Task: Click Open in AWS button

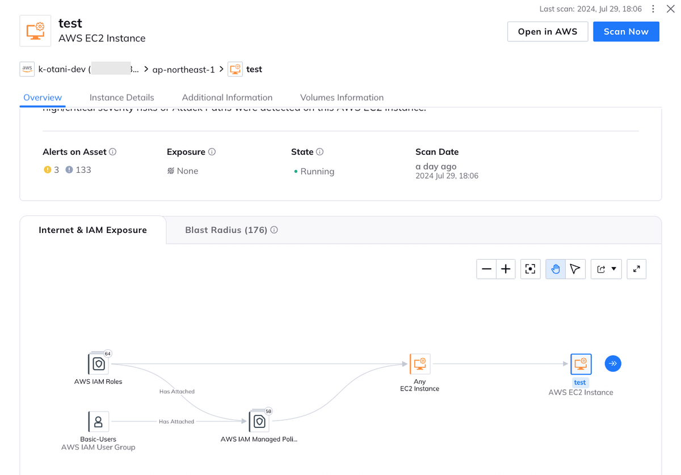Action: [547, 32]
